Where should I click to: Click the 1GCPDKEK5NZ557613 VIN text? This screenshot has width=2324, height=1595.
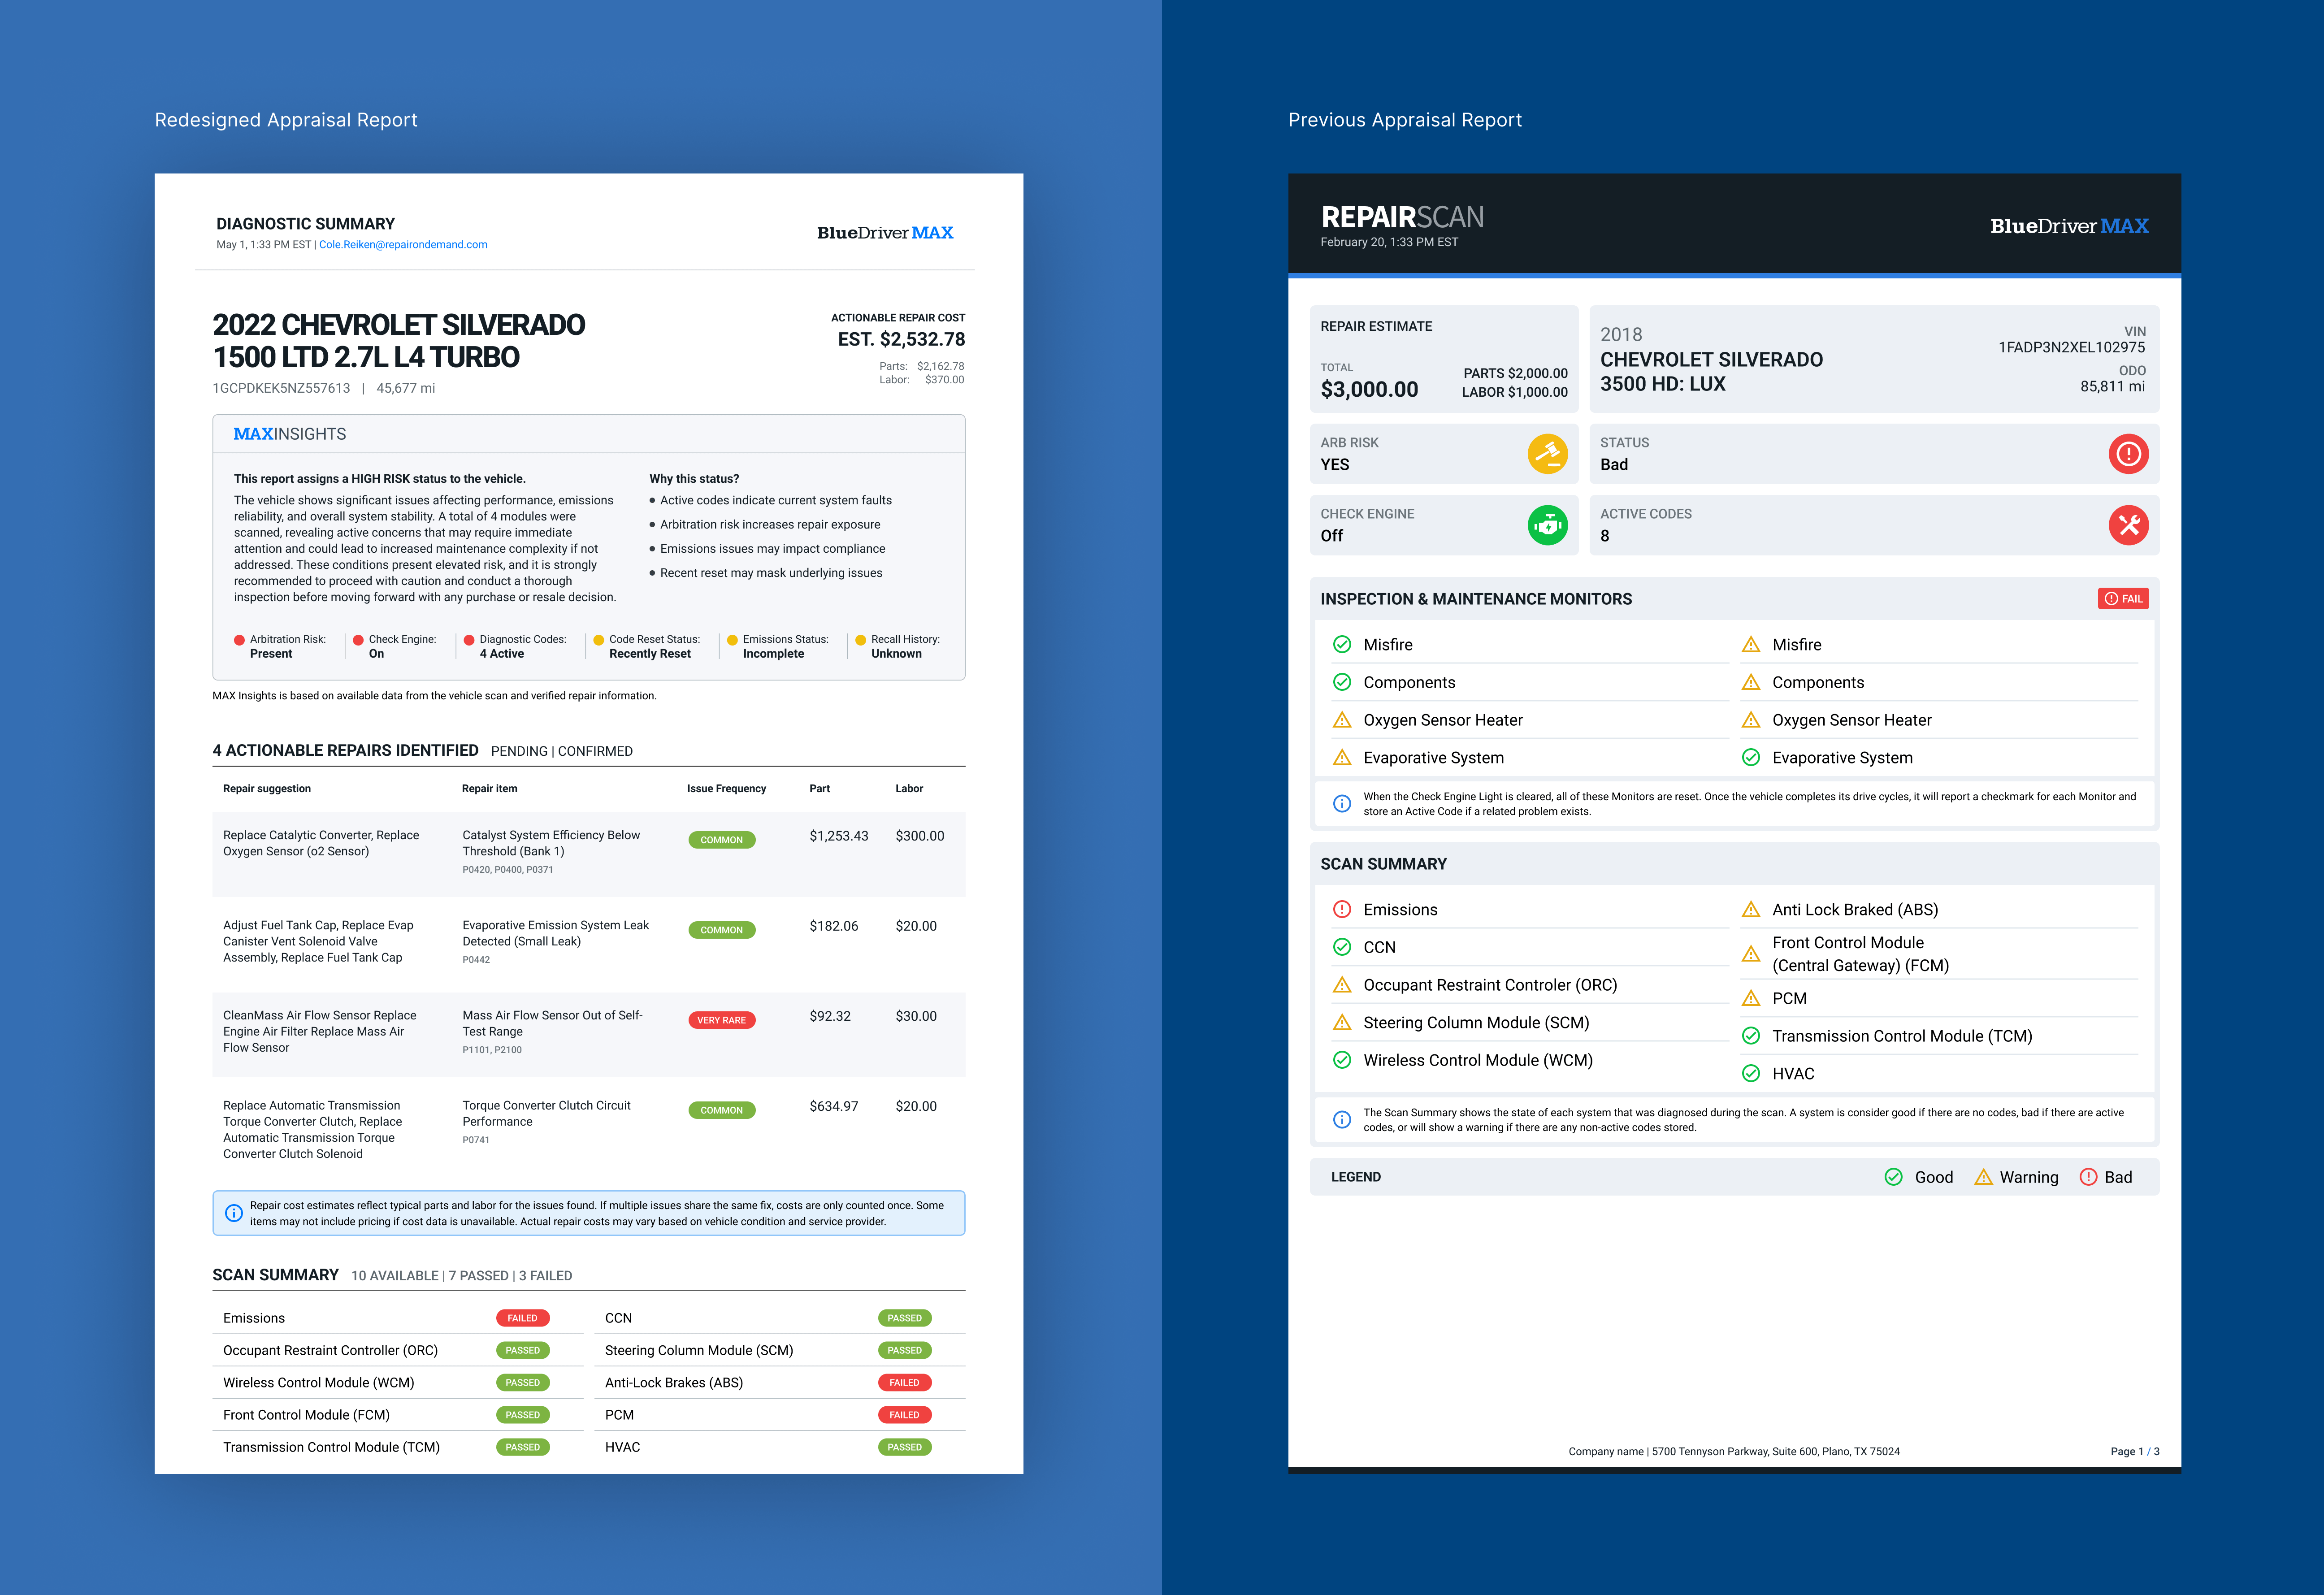tap(281, 389)
